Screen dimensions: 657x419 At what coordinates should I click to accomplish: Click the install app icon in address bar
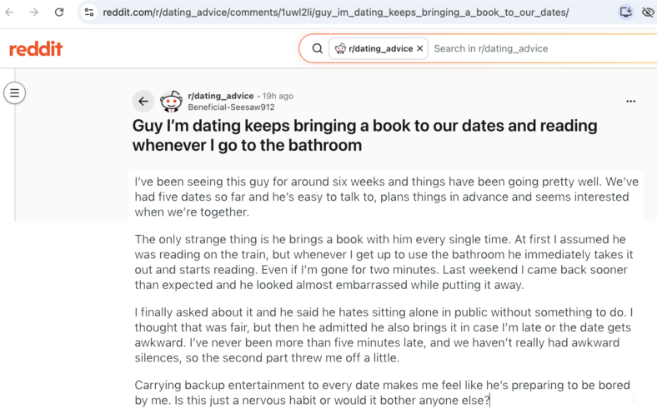tap(625, 12)
